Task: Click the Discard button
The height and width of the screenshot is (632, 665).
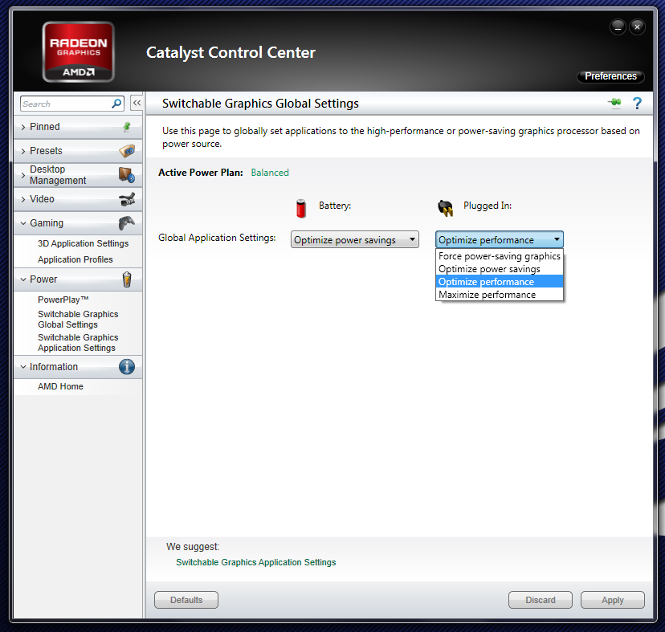Action: (541, 600)
